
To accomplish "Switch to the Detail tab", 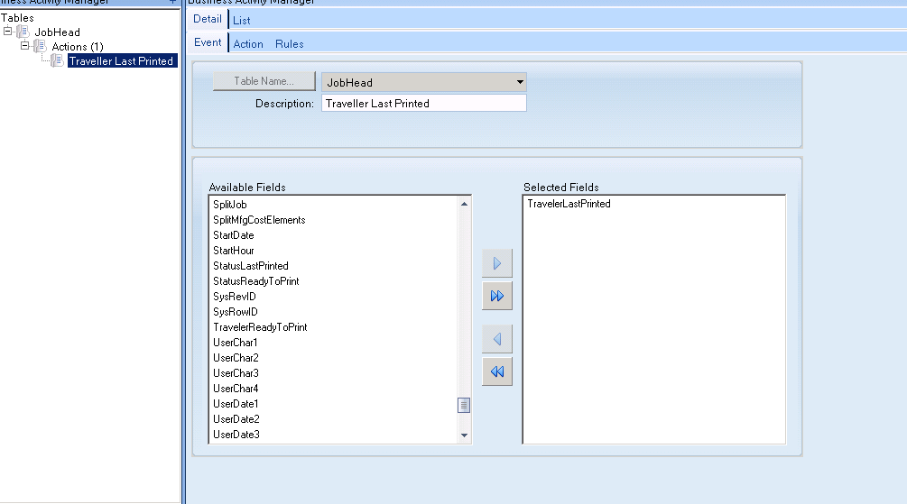I will (x=207, y=19).
